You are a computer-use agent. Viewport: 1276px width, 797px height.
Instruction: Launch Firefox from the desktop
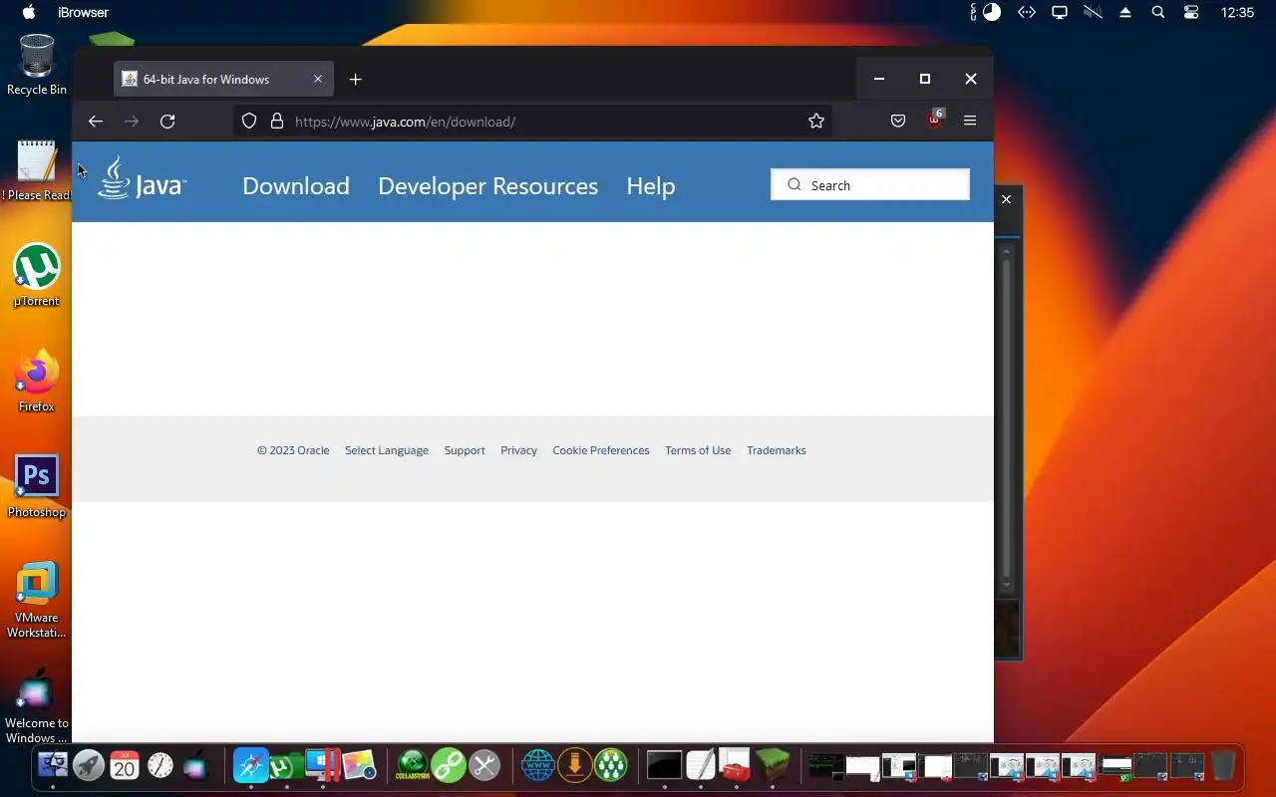click(37, 382)
